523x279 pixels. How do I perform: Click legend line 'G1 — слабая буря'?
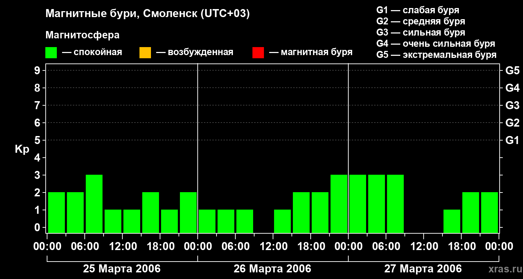pos(418,10)
